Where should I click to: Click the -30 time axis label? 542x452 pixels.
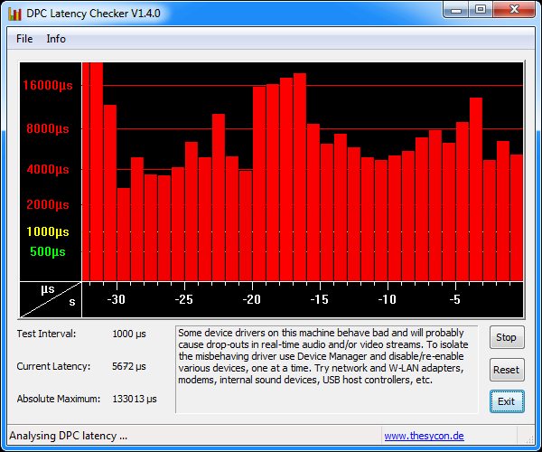click(x=117, y=299)
